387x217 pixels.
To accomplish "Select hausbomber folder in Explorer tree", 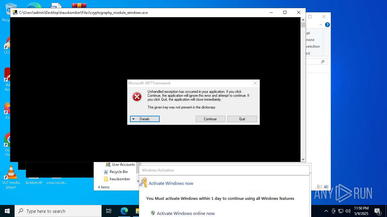I will coord(117,179).
